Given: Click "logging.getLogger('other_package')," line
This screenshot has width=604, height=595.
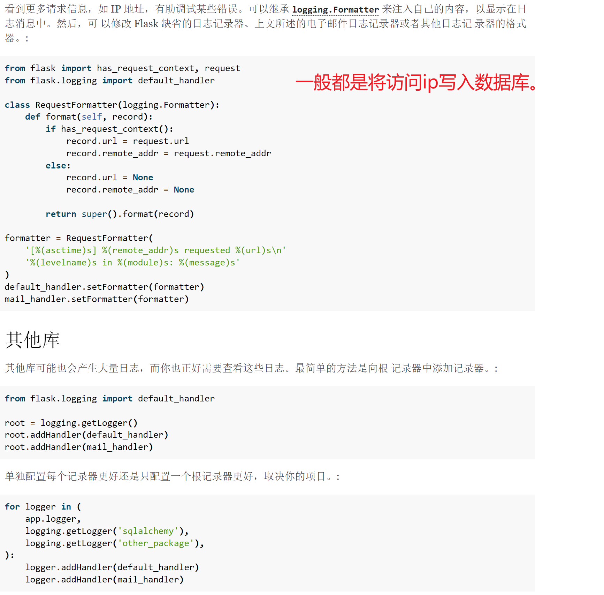Looking at the screenshot, I should point(115,543).
